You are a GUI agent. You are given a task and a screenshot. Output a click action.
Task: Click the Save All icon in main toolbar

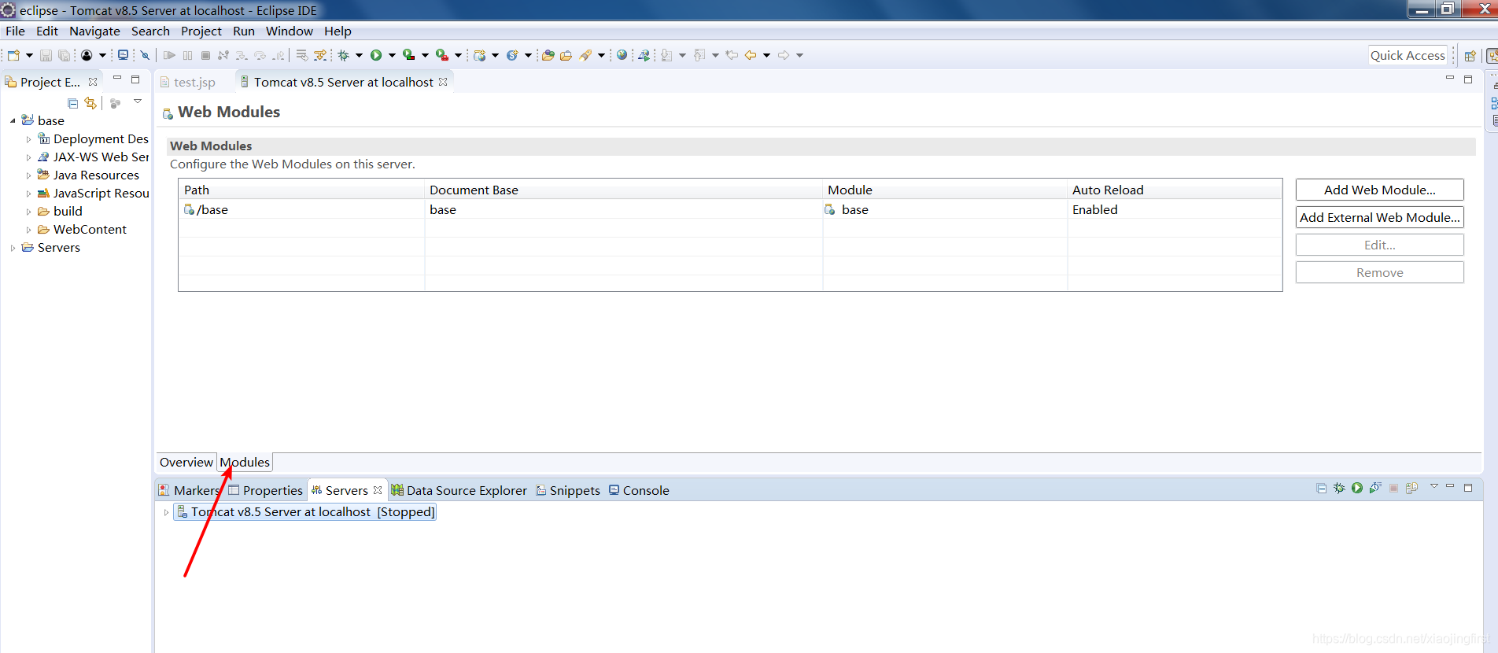65,55
